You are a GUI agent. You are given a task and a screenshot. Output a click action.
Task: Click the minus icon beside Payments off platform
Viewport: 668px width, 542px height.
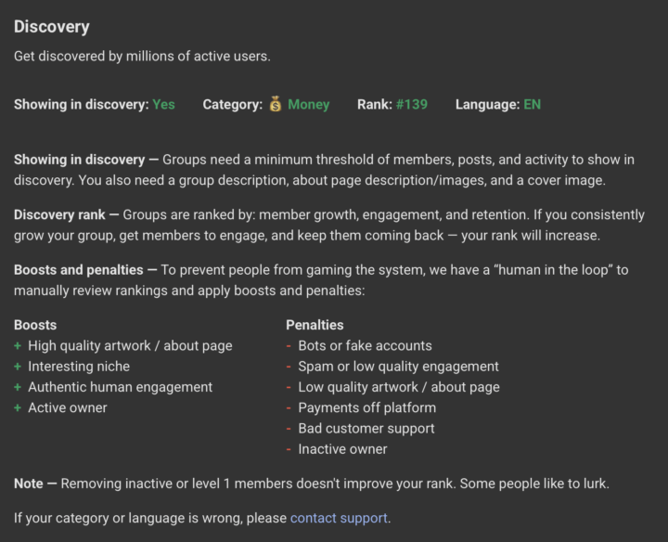coord(289,407)
